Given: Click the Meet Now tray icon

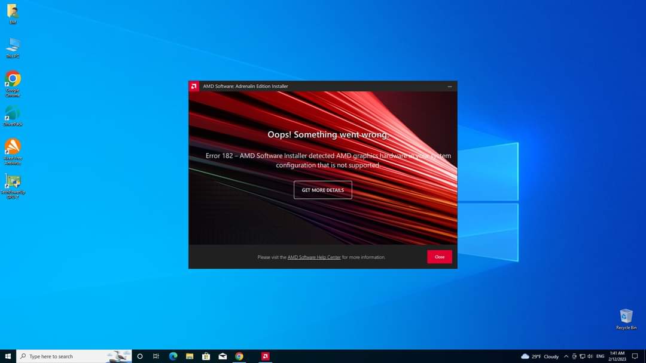Looking at the screenshot, I should [x=574, y=356].
